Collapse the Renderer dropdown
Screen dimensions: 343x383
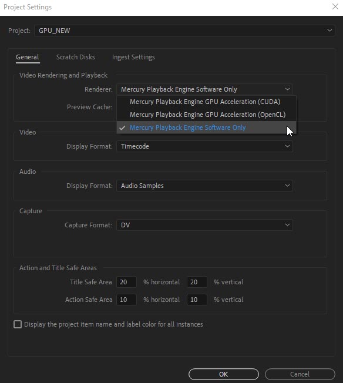pyautogui.click(x=205, y=89)
